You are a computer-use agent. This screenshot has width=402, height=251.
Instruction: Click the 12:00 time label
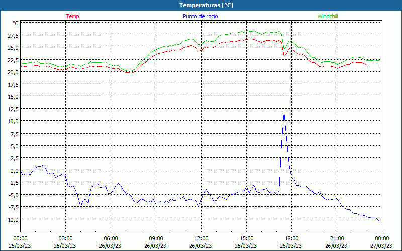coord(202,239)
